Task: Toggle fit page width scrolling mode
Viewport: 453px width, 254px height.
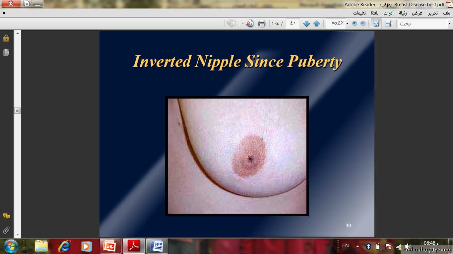Action: pos(388,23)
